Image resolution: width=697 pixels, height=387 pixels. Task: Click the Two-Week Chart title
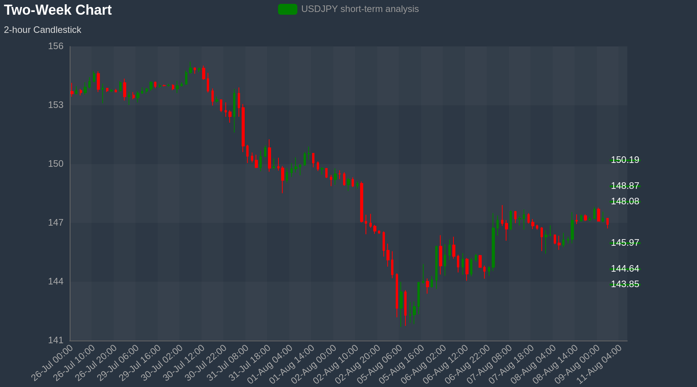click(x=58, y=10)
